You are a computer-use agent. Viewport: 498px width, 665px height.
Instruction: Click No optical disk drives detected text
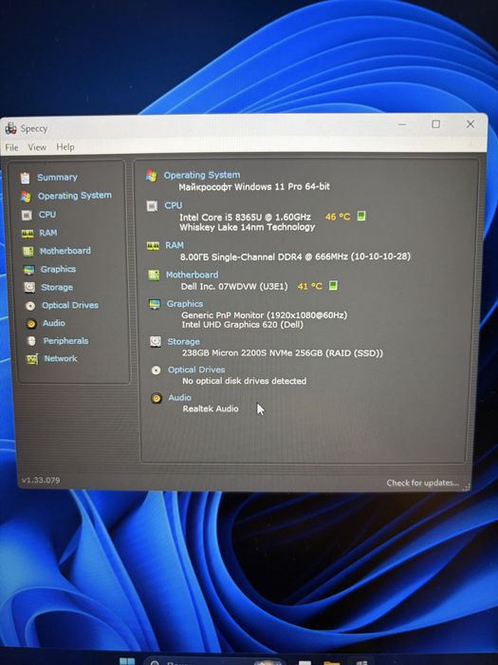245,381
